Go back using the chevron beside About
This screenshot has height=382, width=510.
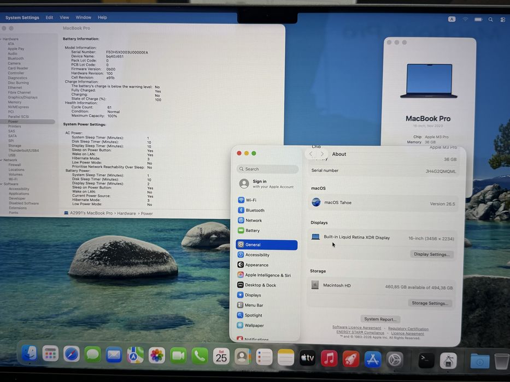click(x=311, y=154)
